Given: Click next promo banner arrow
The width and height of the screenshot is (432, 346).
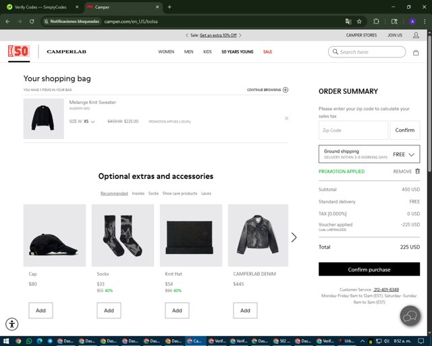Looking at the screenshot, I should [240, 35].
